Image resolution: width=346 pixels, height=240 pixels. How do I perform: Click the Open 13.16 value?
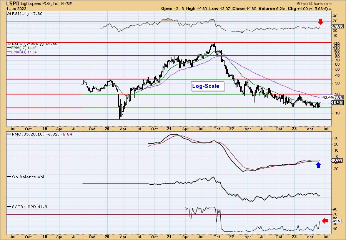[173, 8]
